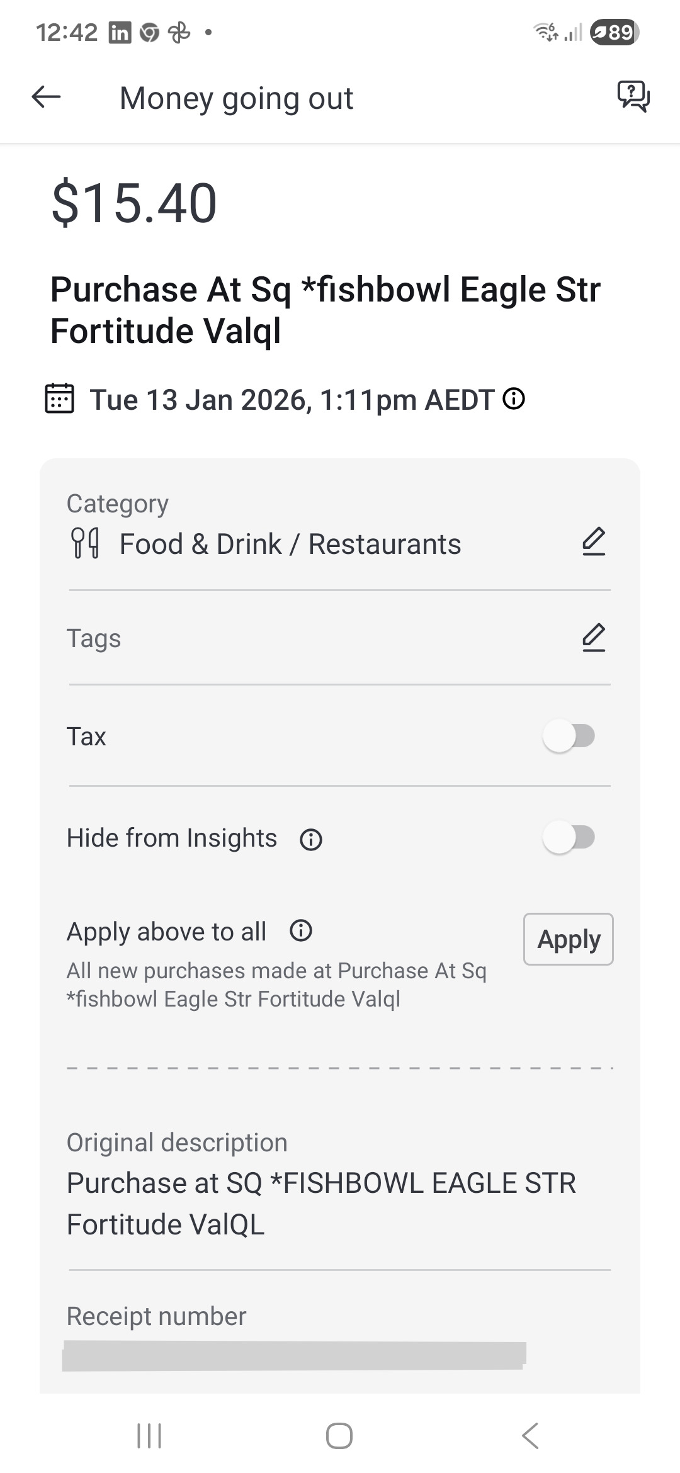Tap the Tags row label

[94, 638]
